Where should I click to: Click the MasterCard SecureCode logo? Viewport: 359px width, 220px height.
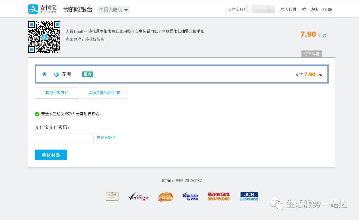click(x=219, y=196)
